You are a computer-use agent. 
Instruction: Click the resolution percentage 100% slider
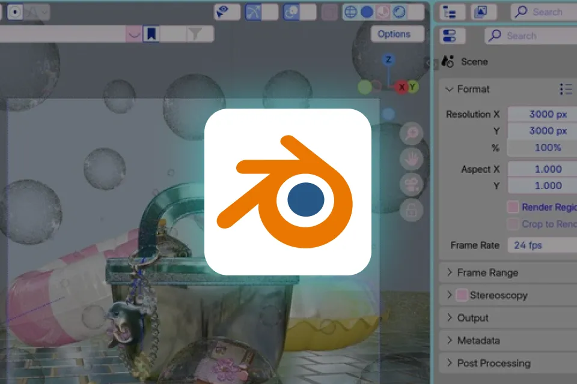[x=542, y=148]
